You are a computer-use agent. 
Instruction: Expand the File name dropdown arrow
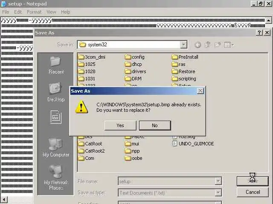coord(218,181)
